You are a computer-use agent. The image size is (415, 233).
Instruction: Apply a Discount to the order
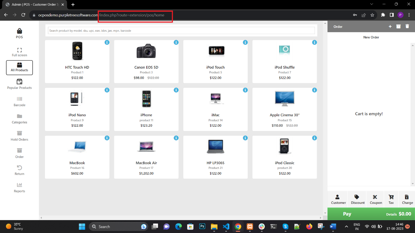357,199
